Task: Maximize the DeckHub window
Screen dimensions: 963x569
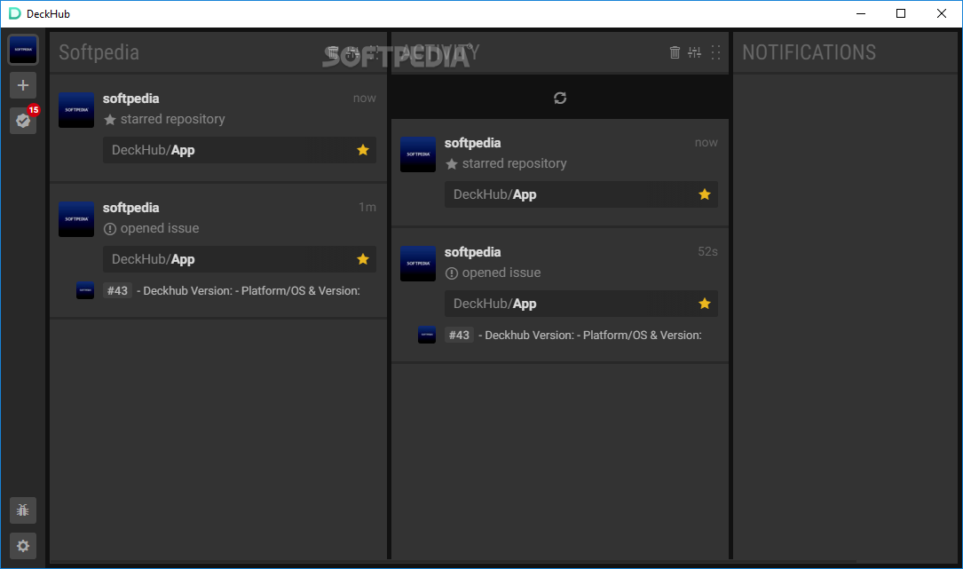Action: coord(900,13)
